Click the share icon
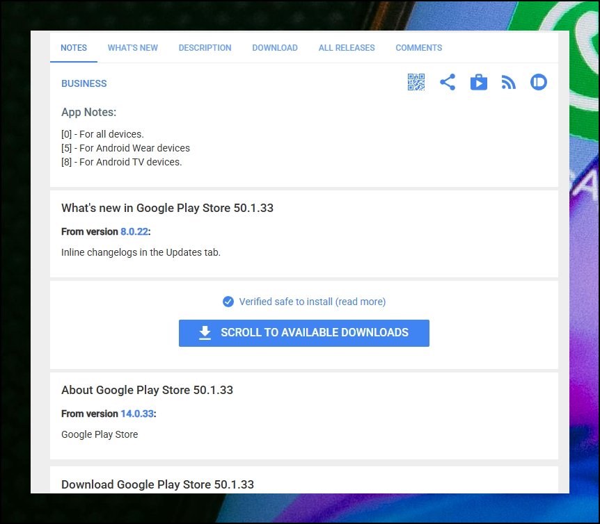Image resolution: width=600 pixels, height=524 pixels. tap(448, 82)
